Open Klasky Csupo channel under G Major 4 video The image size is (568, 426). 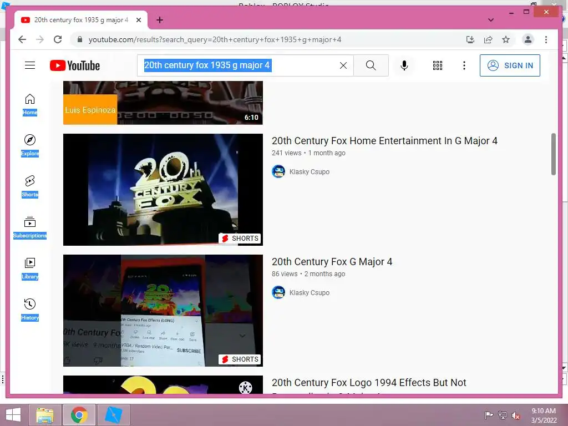[x=310, y=293]
